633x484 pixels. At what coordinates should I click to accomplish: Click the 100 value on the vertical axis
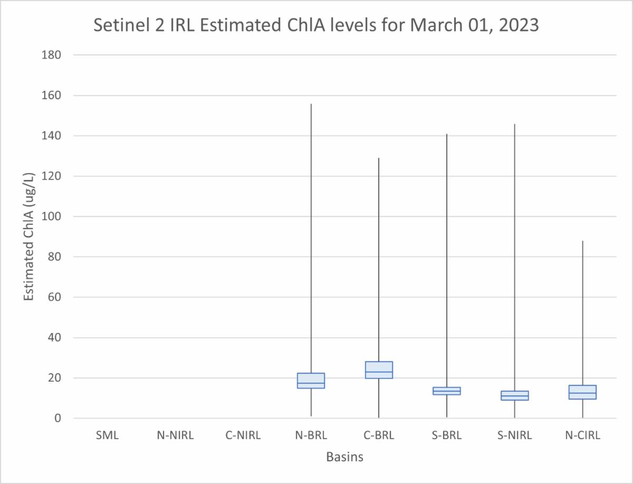pyautogui.click(x=51, y=216)
